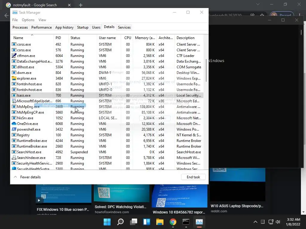Open a new Chrome tab
This screenshot has height=229, width=306.
click(x=81, y=5)
